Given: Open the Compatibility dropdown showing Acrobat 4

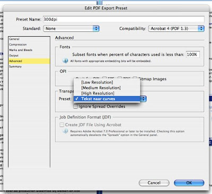Looking at the screenshot, I should pyautogui.click(x=176, y=29).
